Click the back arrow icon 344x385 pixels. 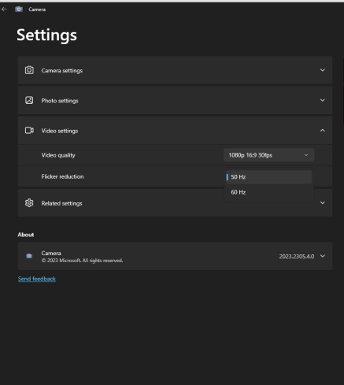pyautogui.click(x=4, y=9)
